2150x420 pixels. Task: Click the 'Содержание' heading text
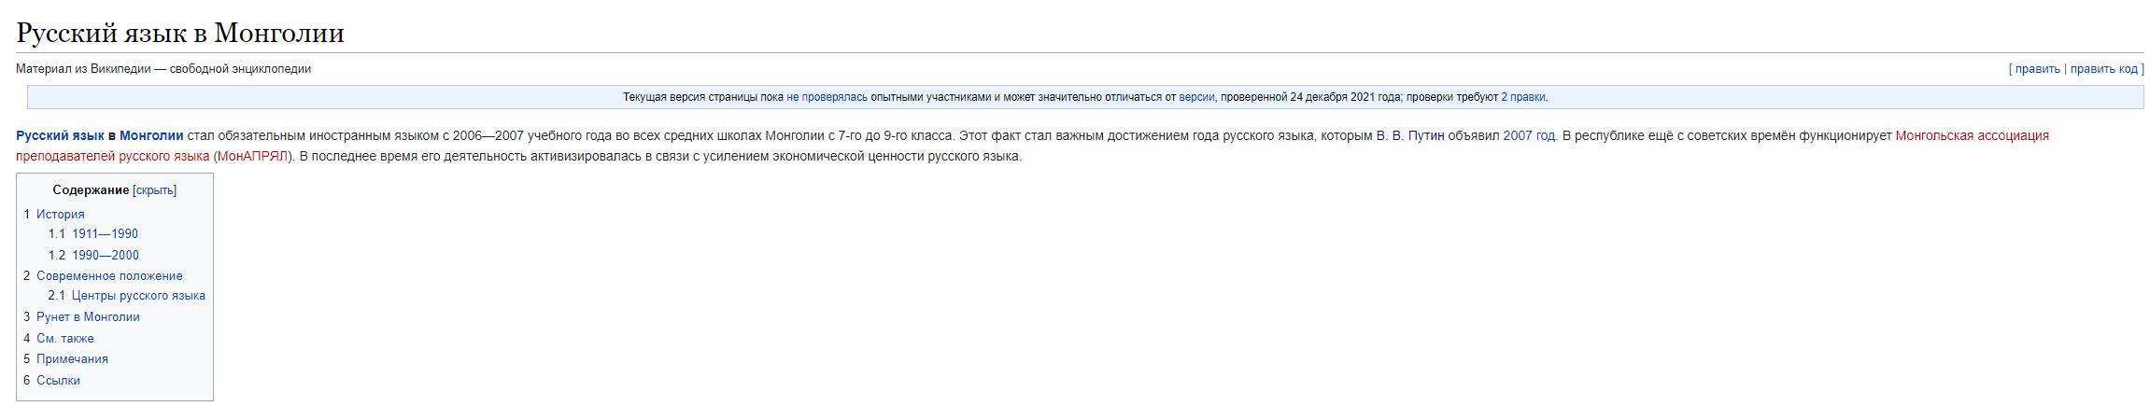[x=91, y=190]
